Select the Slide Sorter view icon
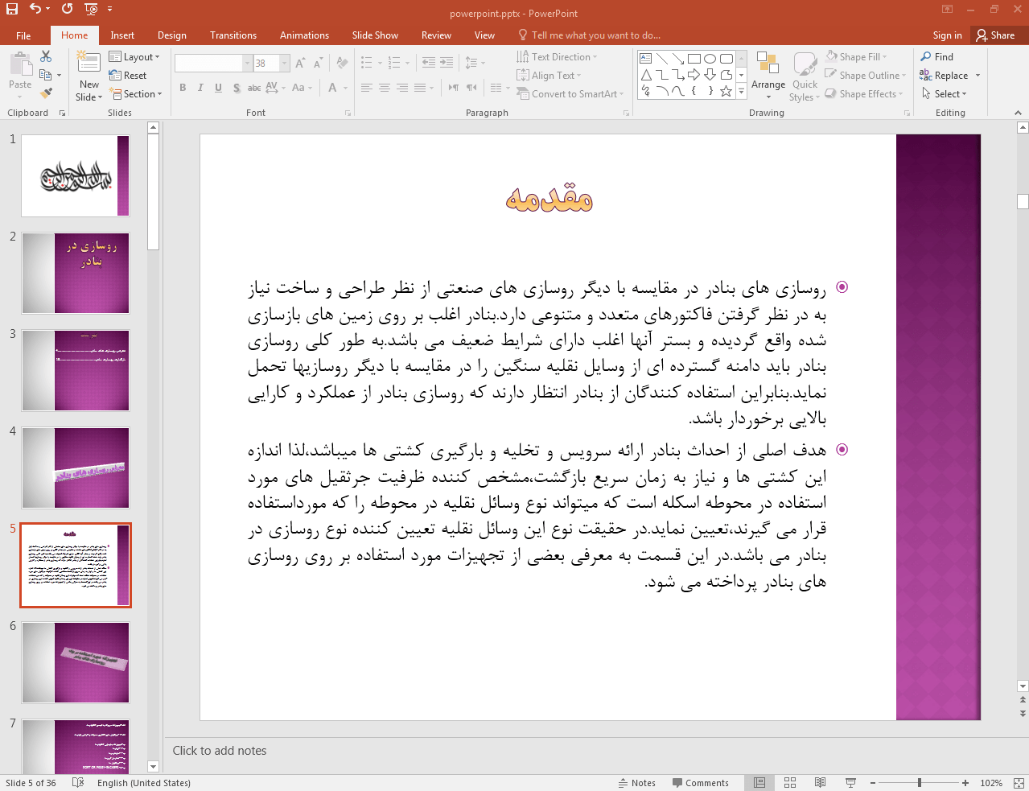Screen dimensions: 1029x791 (x=790, y=783)
